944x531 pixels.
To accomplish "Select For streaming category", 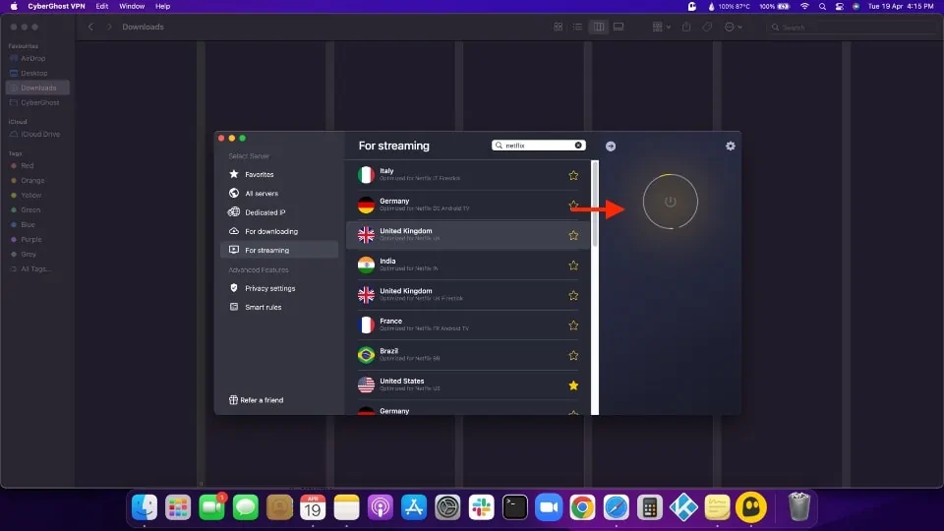I will click(x=278, y=250).
